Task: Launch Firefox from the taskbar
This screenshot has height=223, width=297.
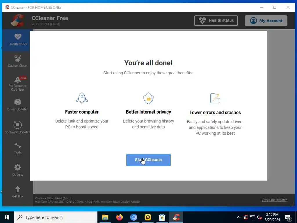Action: point(119,217)
